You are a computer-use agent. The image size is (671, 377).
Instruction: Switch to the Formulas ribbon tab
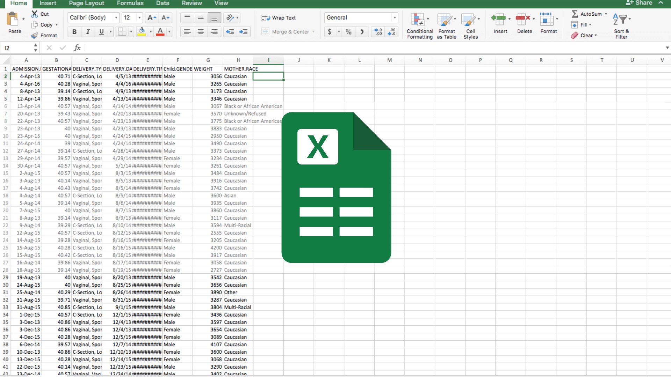130,3
